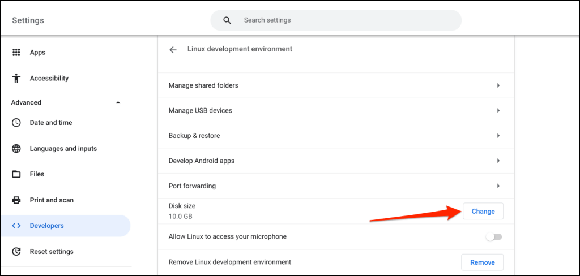
Task: Expand Manage shared folders row arrow
Action: pyautogui.click(x=498, y=85)
